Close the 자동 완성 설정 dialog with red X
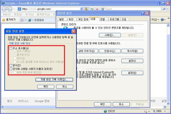The image size is (171, 114). [74, 31]
